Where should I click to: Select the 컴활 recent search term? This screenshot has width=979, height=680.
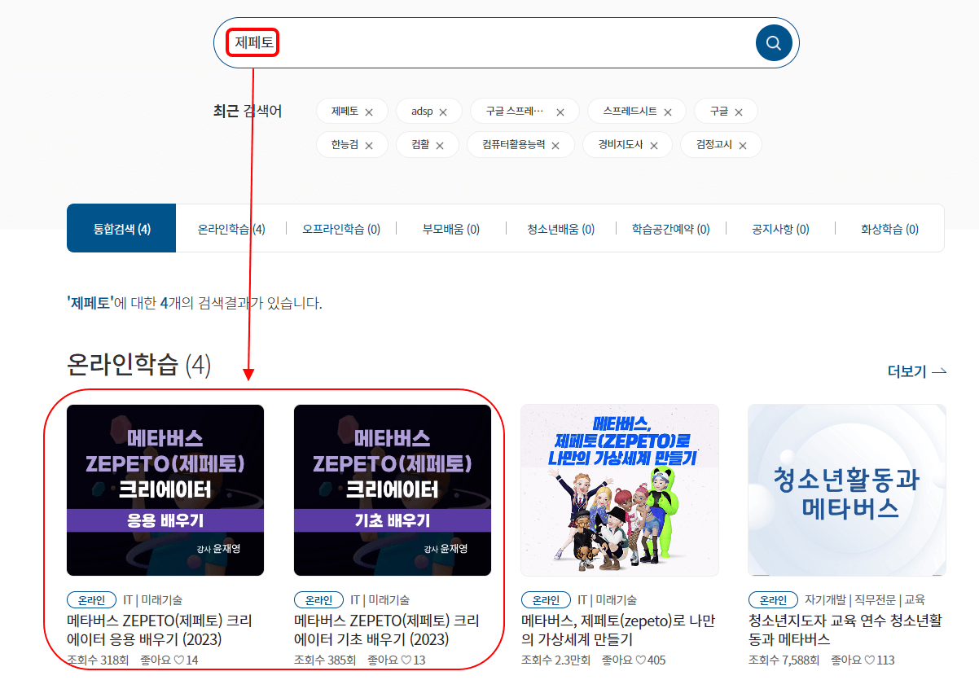pyautogui.click(x=420, y=145)
